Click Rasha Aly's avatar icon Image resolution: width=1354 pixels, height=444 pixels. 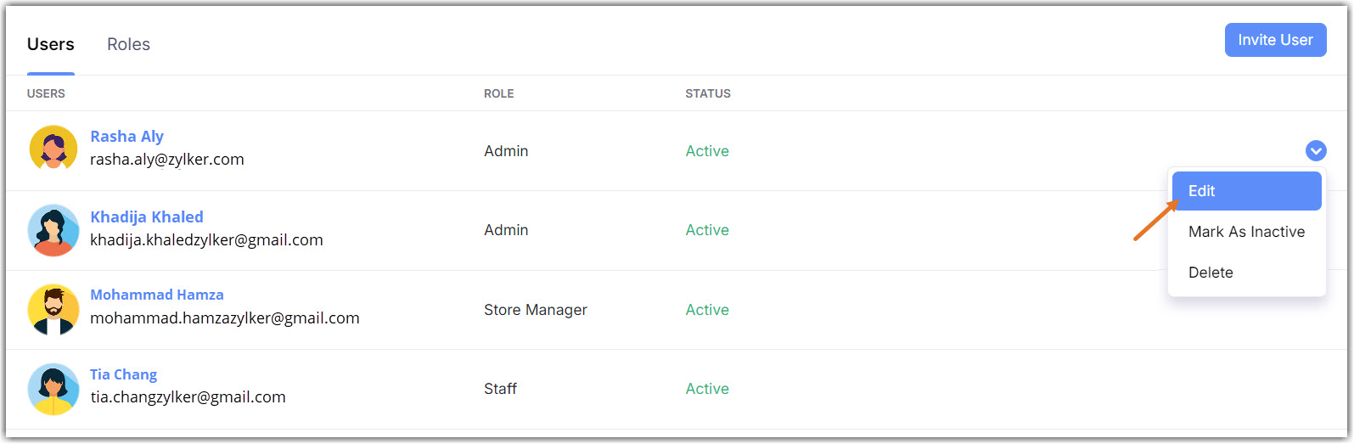coord(53,149)
